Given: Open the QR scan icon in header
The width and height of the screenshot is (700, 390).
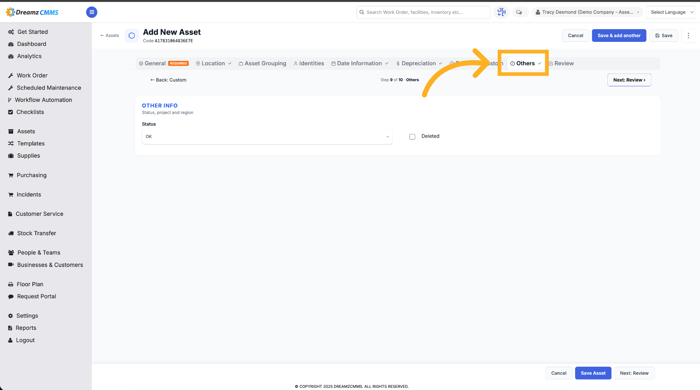Looking at the screenshot, I should pyautogui.click(x=502, y=12).
